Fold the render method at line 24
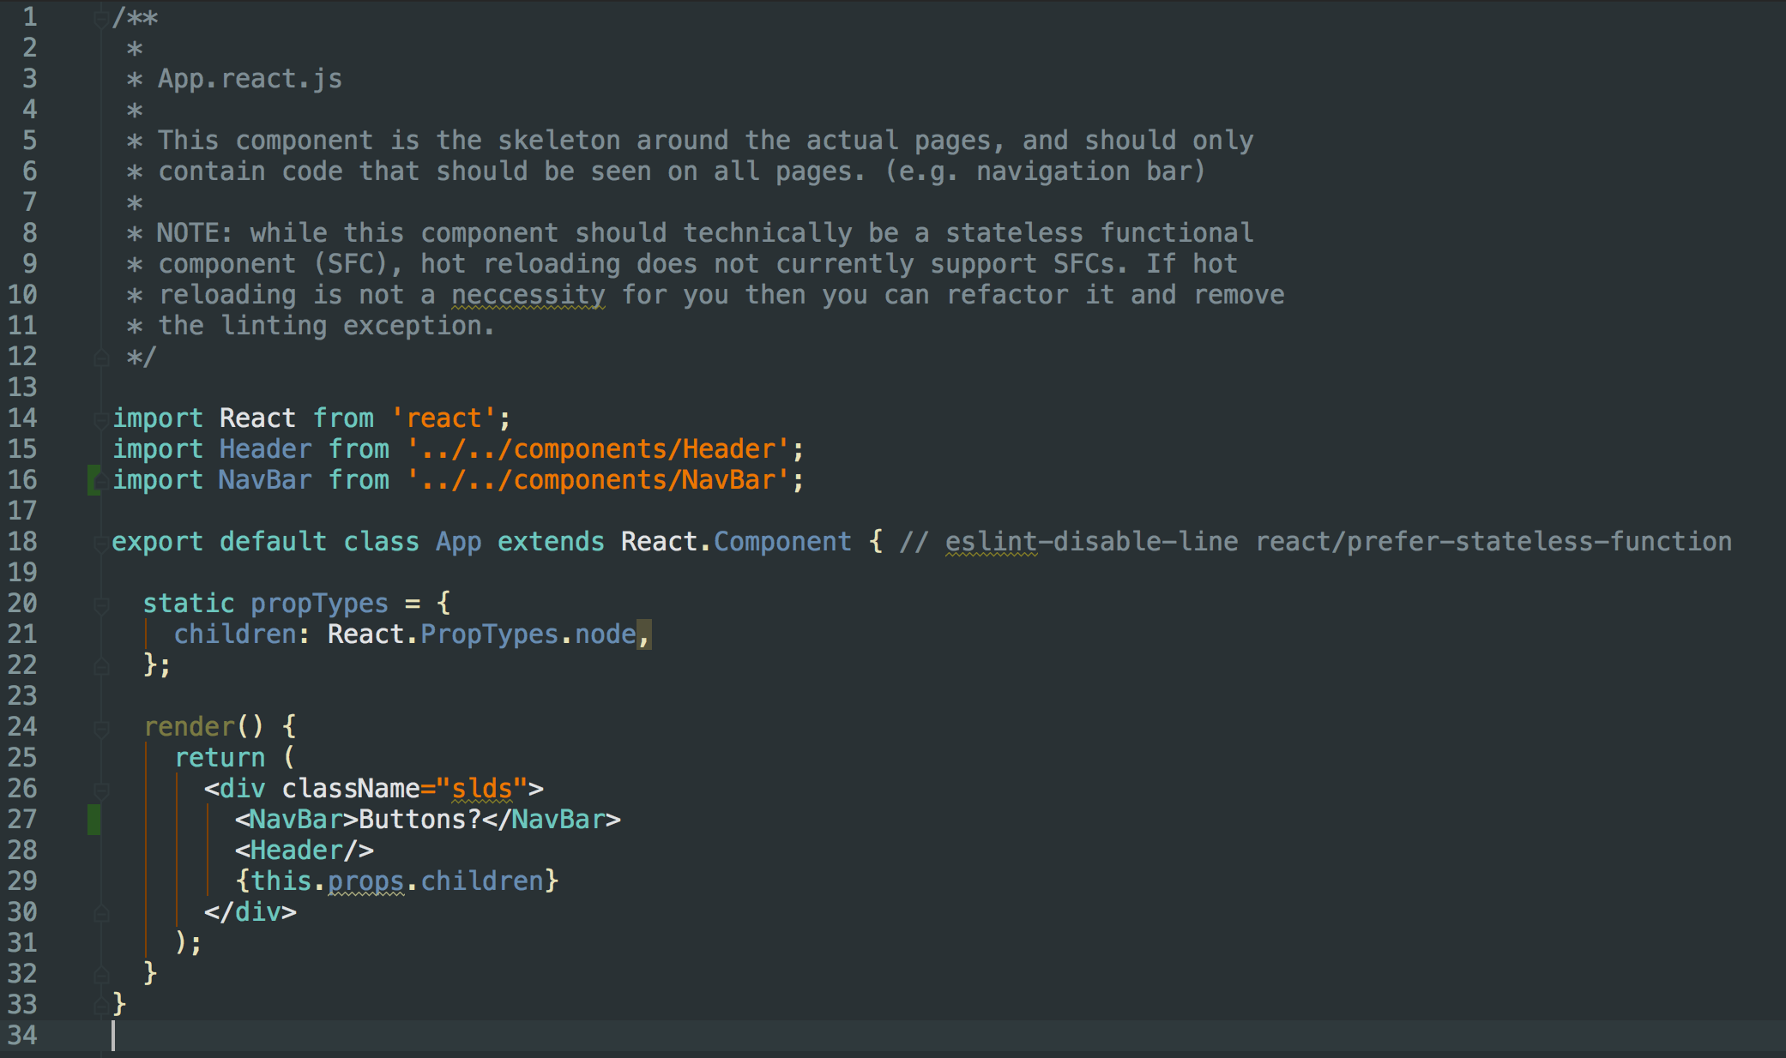Screen dimensions: 1786x1058 tap(101, 728)
